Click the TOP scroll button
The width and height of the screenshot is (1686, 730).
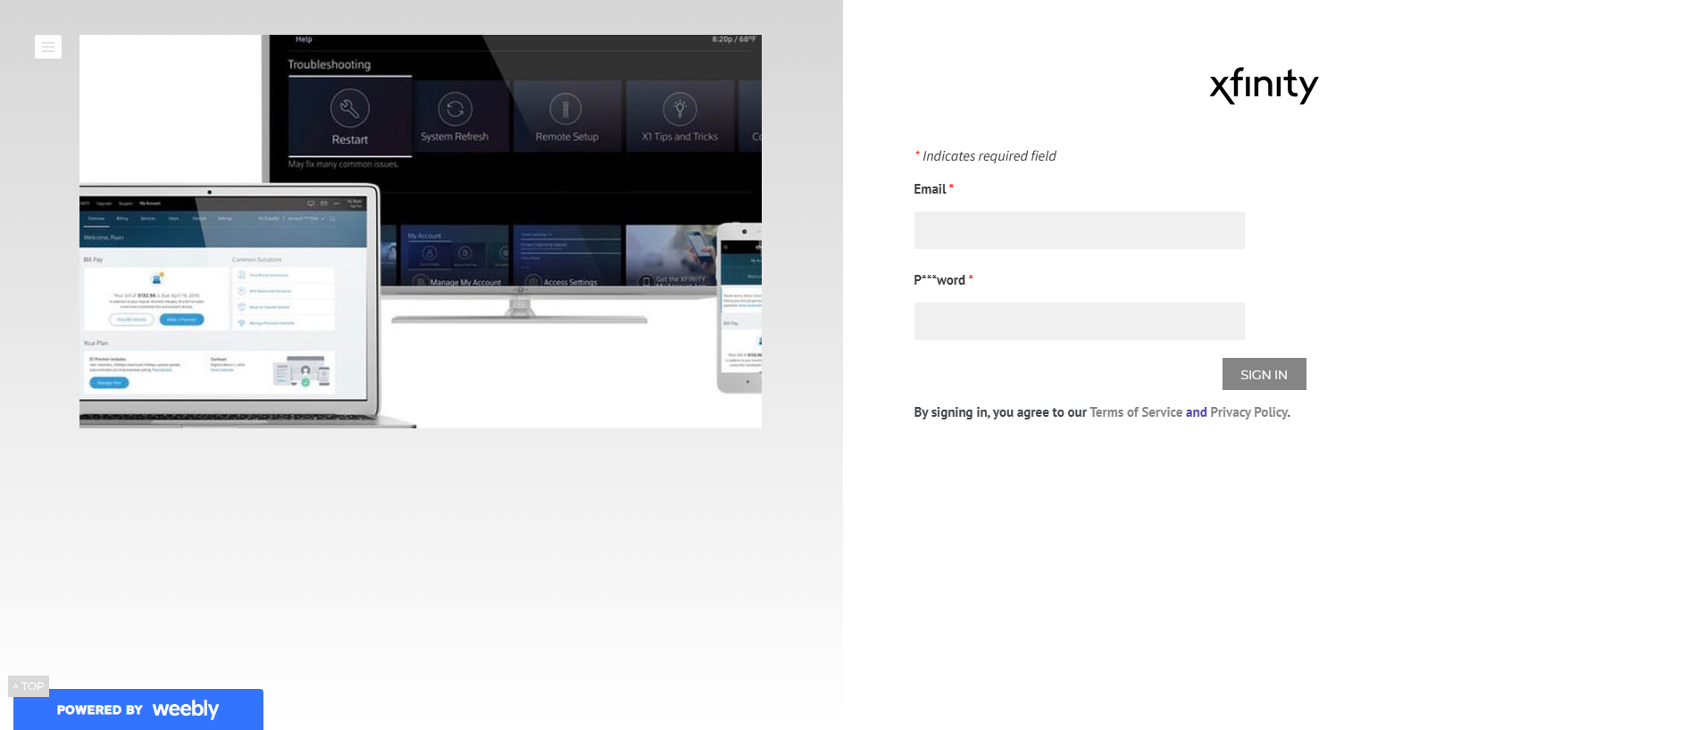click(29, 686)
